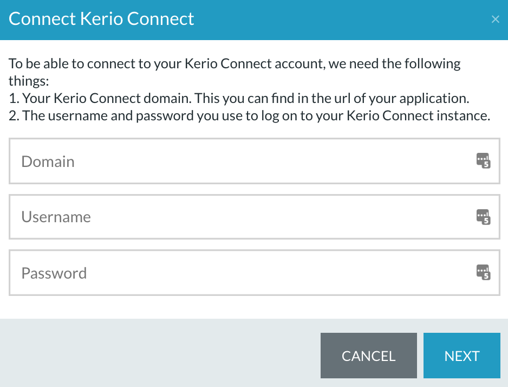The width and height of the screenshot is (508, 387).
Task: Open autofill menu from the Password field icon
Action: click(483, 272)
